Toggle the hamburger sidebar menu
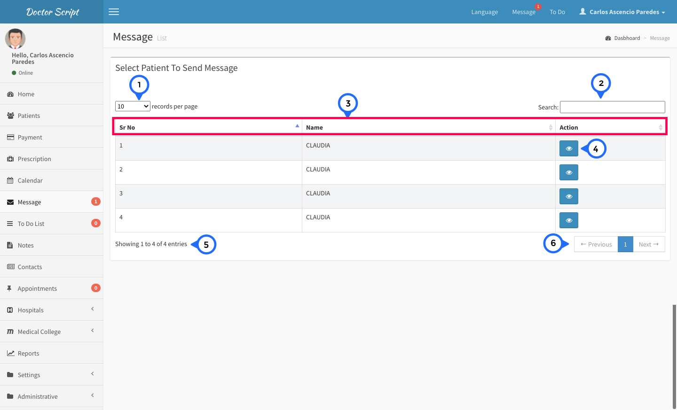This screenshot has width=677, height=410. (x=114, y=12)
